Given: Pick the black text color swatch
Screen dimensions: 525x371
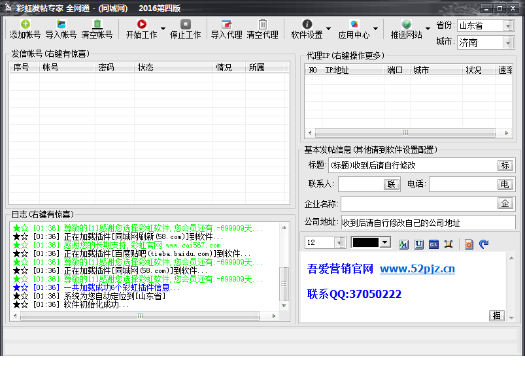Looking at the screenshot, I should (365, 242).
